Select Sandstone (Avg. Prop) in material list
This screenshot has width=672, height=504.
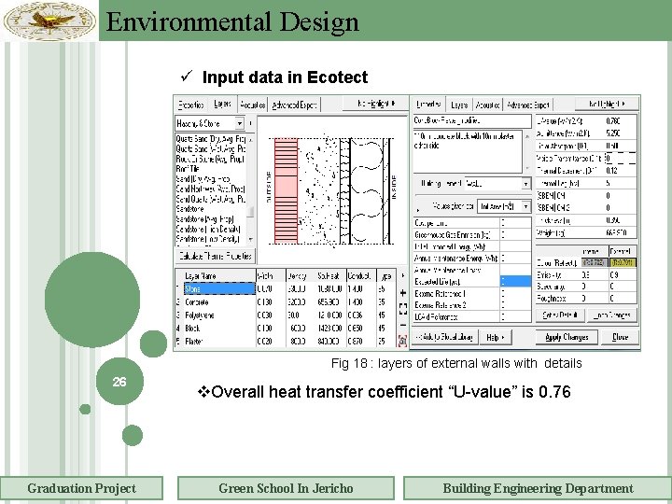[x=204, y=218]
